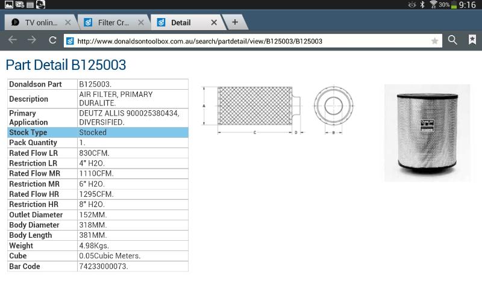482x301 pixels.
Task: Tap the gallery notification icon in status bar
Action: (x=9, y=5)
